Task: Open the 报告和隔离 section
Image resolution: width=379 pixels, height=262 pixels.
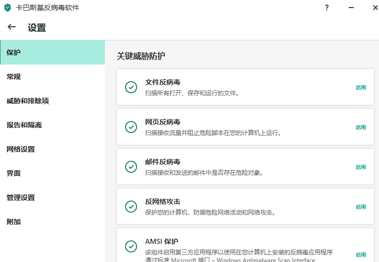Action: pos(52,125)
